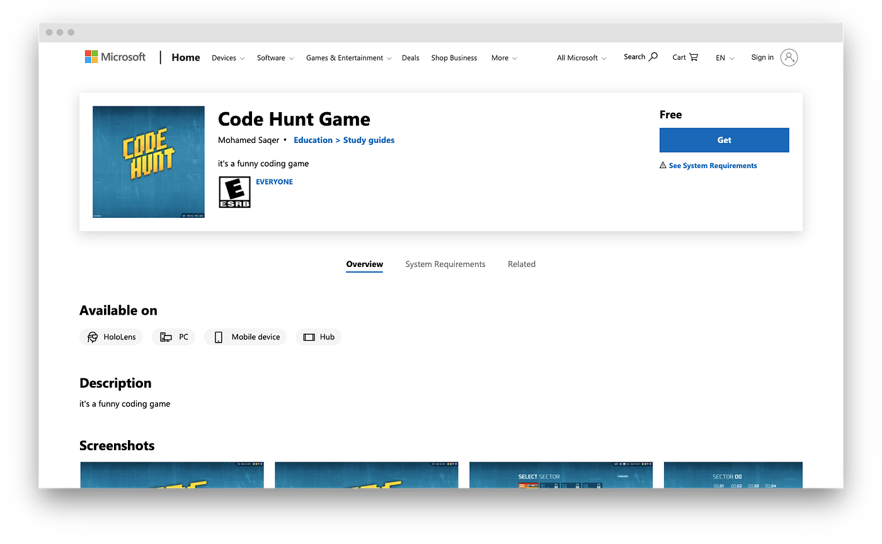Switch to the Overview tab
The width and height of the screenshot is (882, 544).
point(365,264)
